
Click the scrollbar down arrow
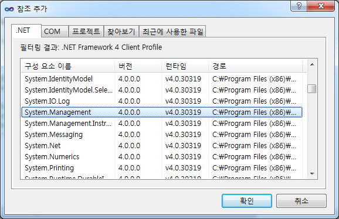pyautogui.click(x=312, y=174)
